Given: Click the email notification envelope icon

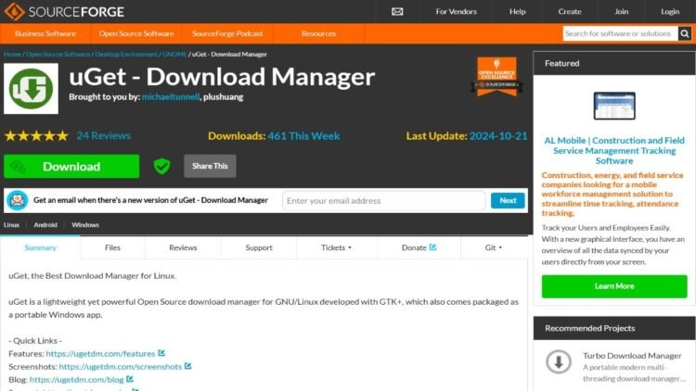Looking at the screenshot, I should point(18,200).
